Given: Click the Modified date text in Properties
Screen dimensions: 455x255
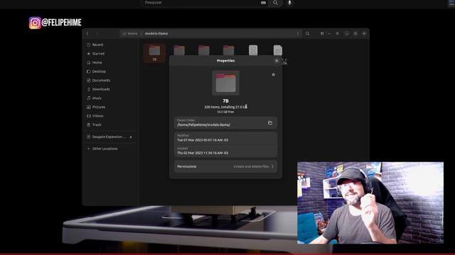Looking at the screenshot, I should 203,140.
